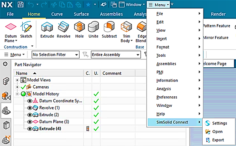Click SimSolid Connect Settings icon
The height and width of the screenshot is (146, 236).
207,123
